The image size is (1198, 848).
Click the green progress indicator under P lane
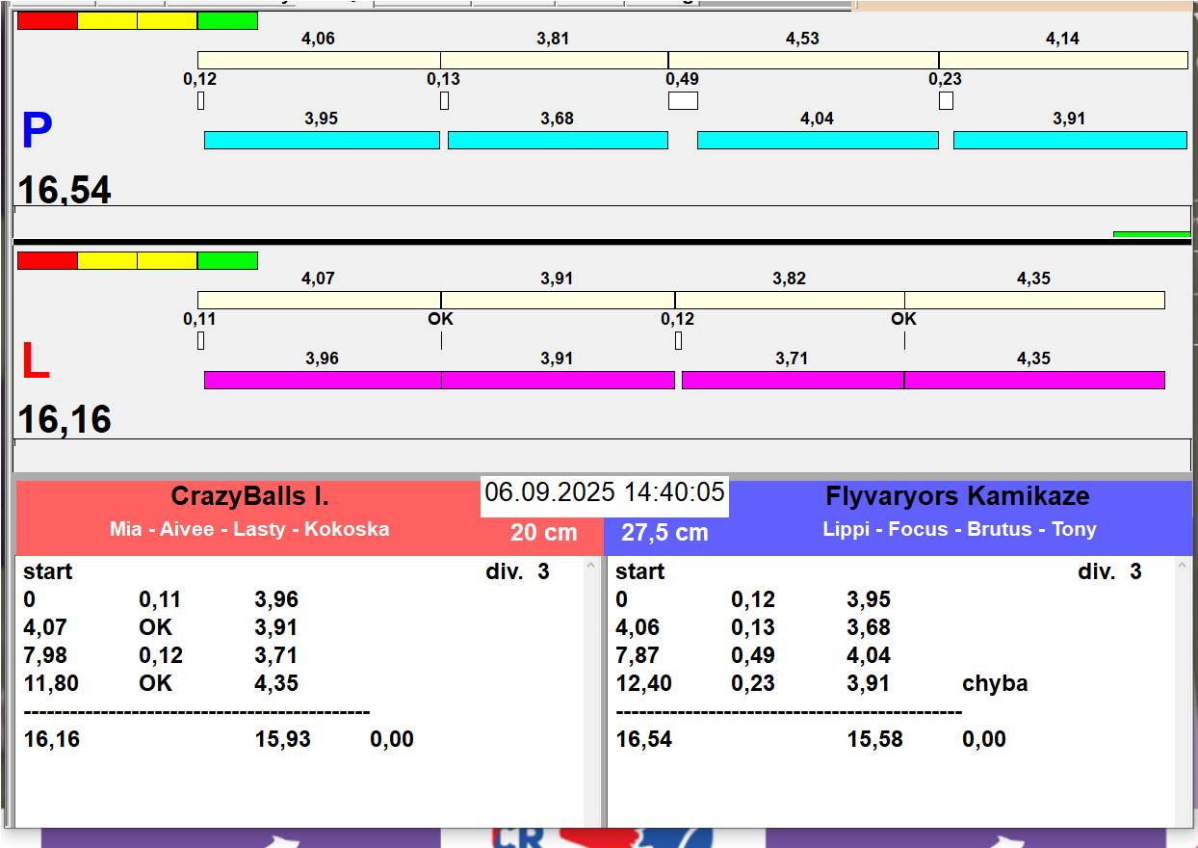[1152, 234]
